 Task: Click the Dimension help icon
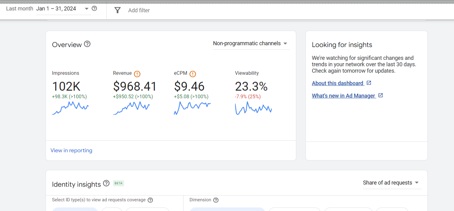pyautogui.click(x=216, y=200)
